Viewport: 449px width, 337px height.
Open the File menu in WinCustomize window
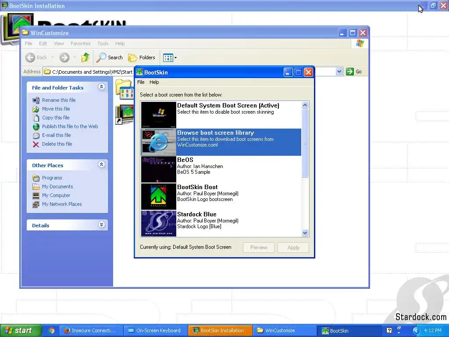coord(29,43)
